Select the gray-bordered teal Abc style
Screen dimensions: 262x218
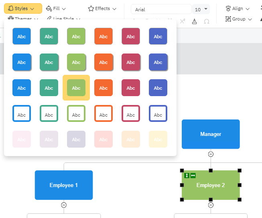point(49,36)
